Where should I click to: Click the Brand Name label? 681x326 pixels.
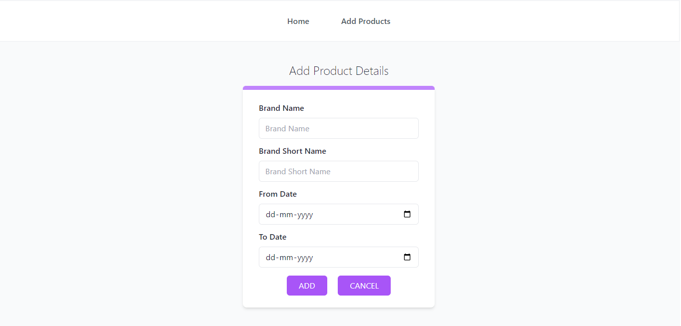click(x=281, y=108)
